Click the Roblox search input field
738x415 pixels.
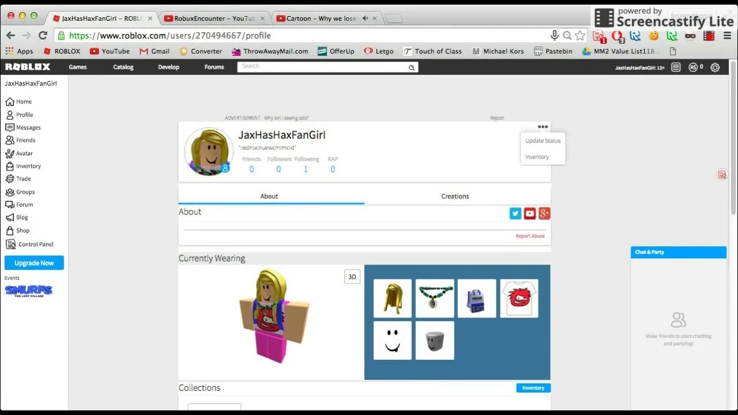pos(323,67)
